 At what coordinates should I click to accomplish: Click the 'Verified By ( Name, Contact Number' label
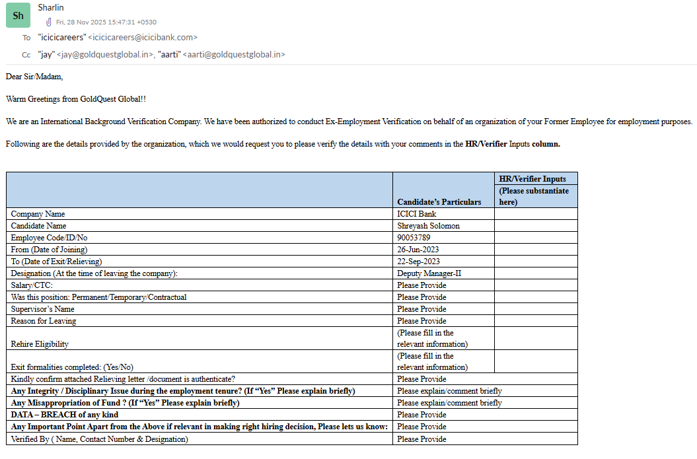coord(99,439)
